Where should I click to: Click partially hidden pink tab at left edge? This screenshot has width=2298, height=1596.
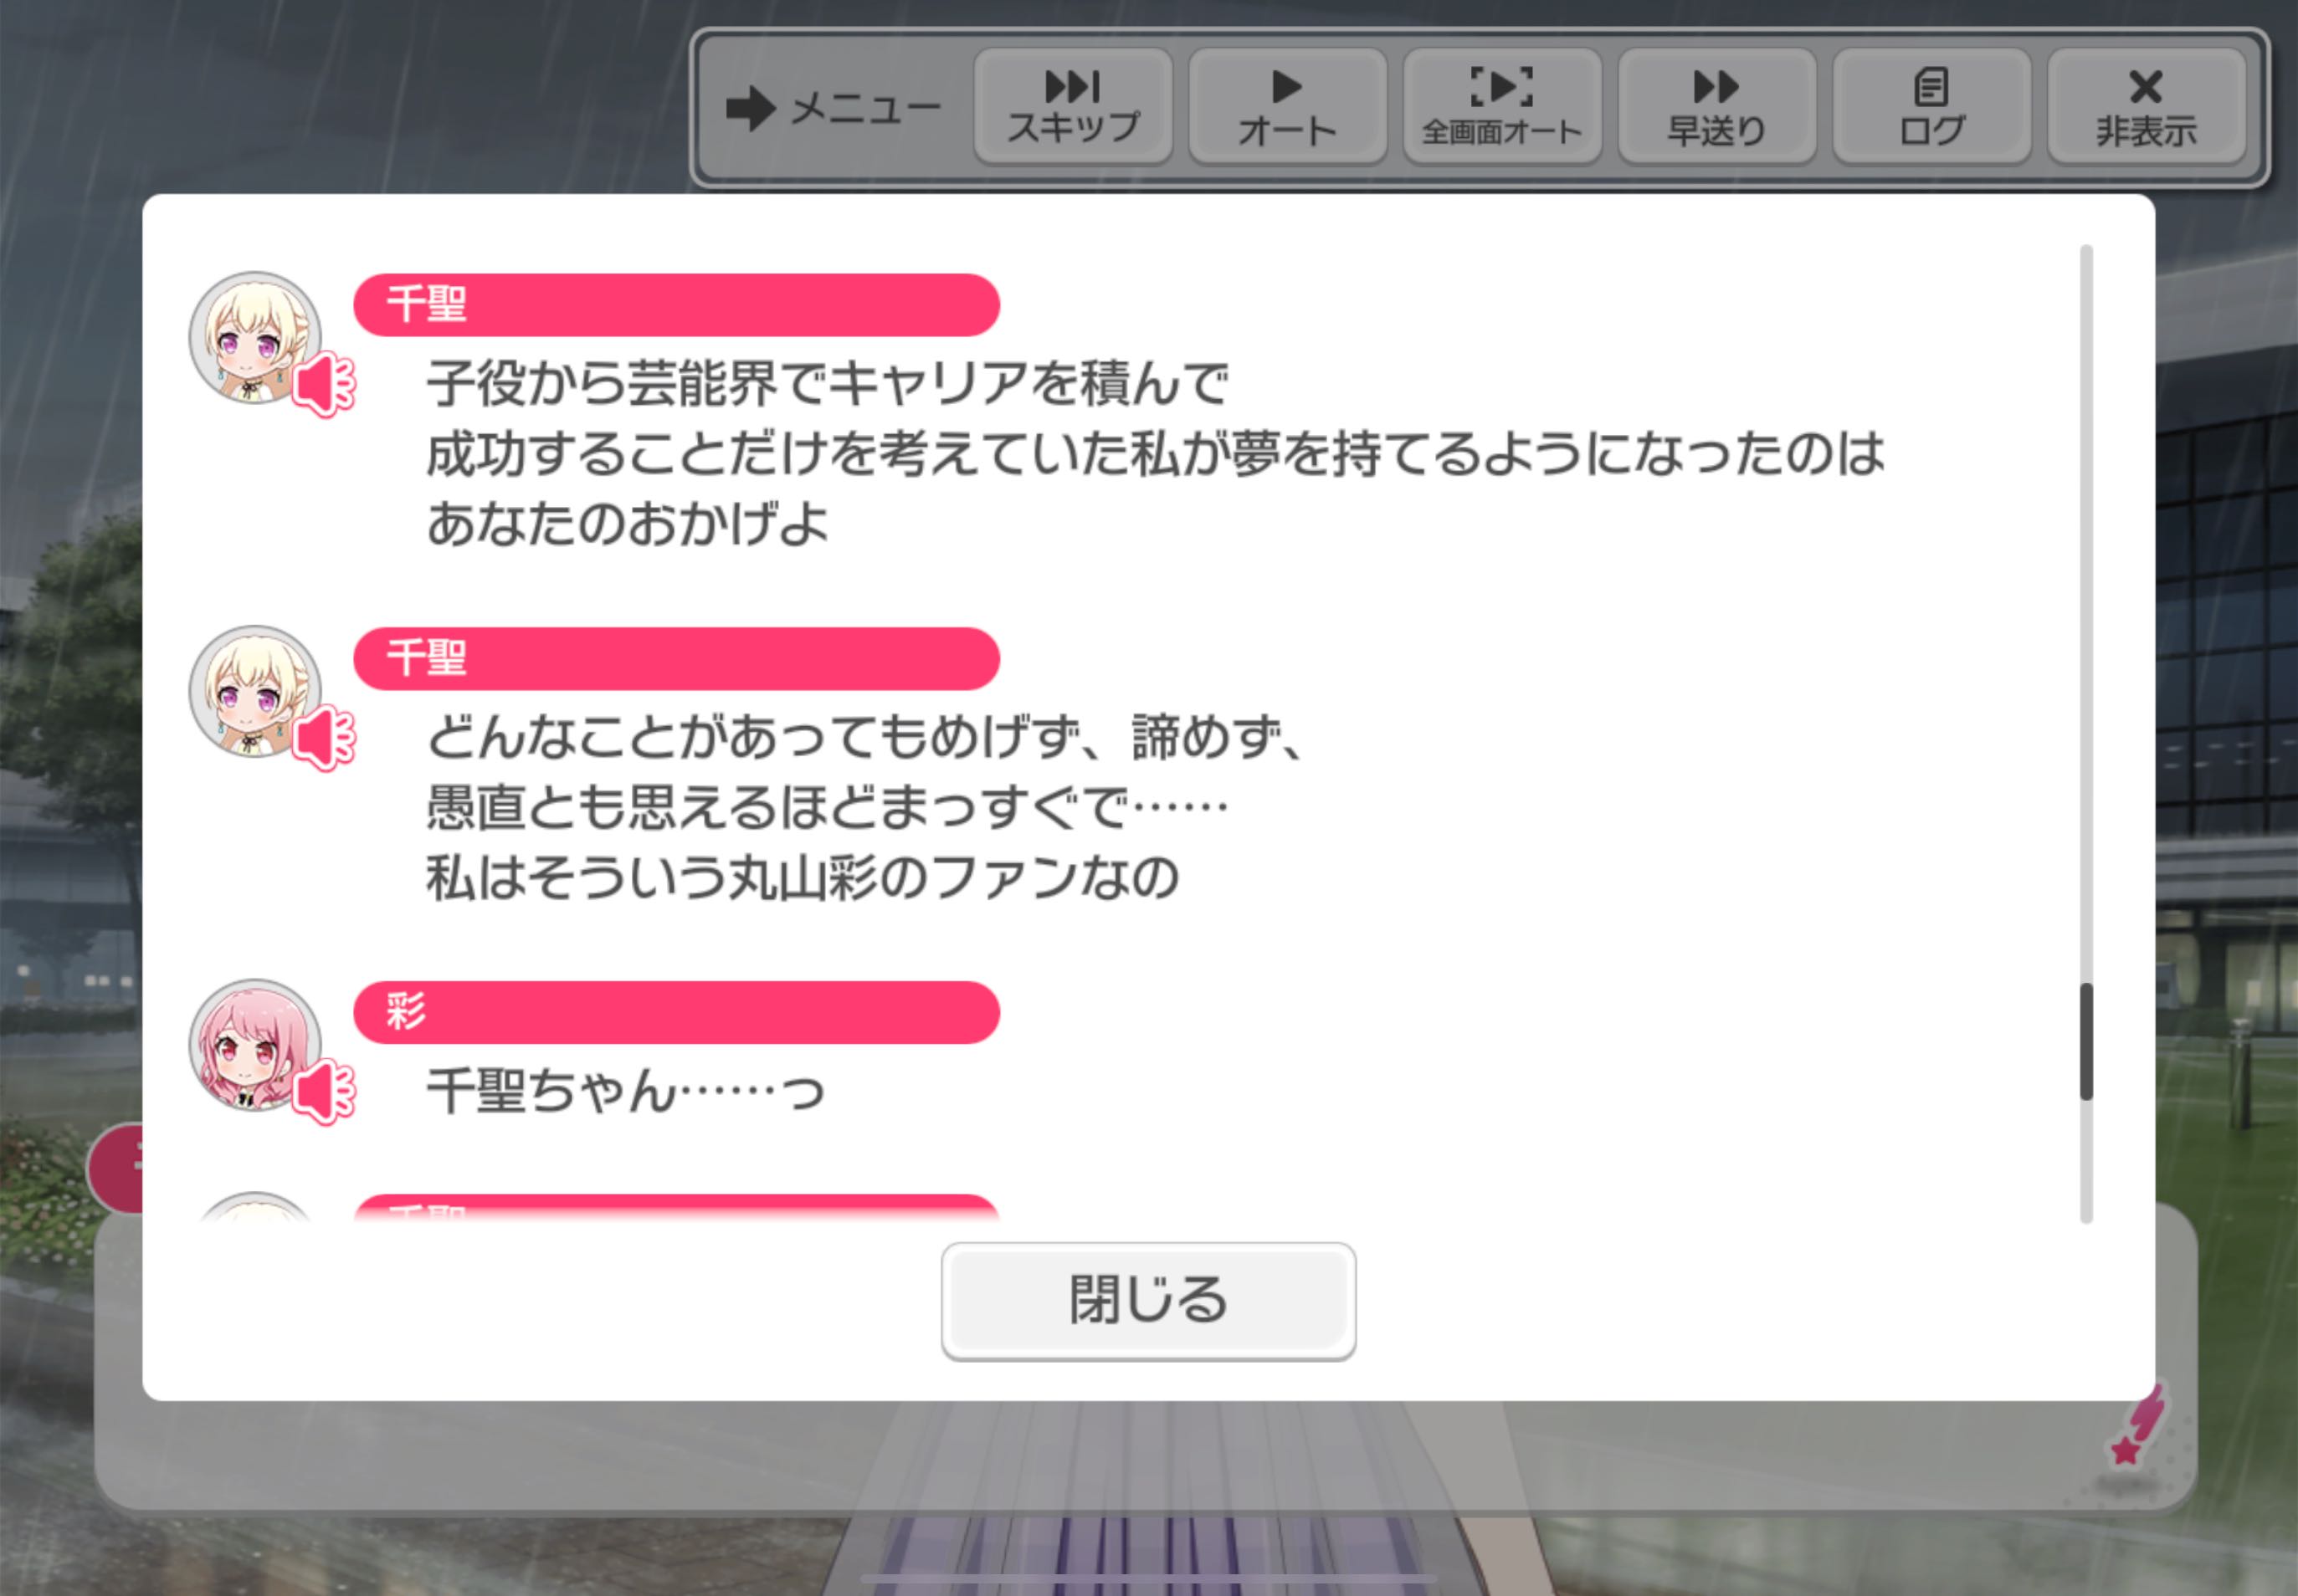(115, 1168)
